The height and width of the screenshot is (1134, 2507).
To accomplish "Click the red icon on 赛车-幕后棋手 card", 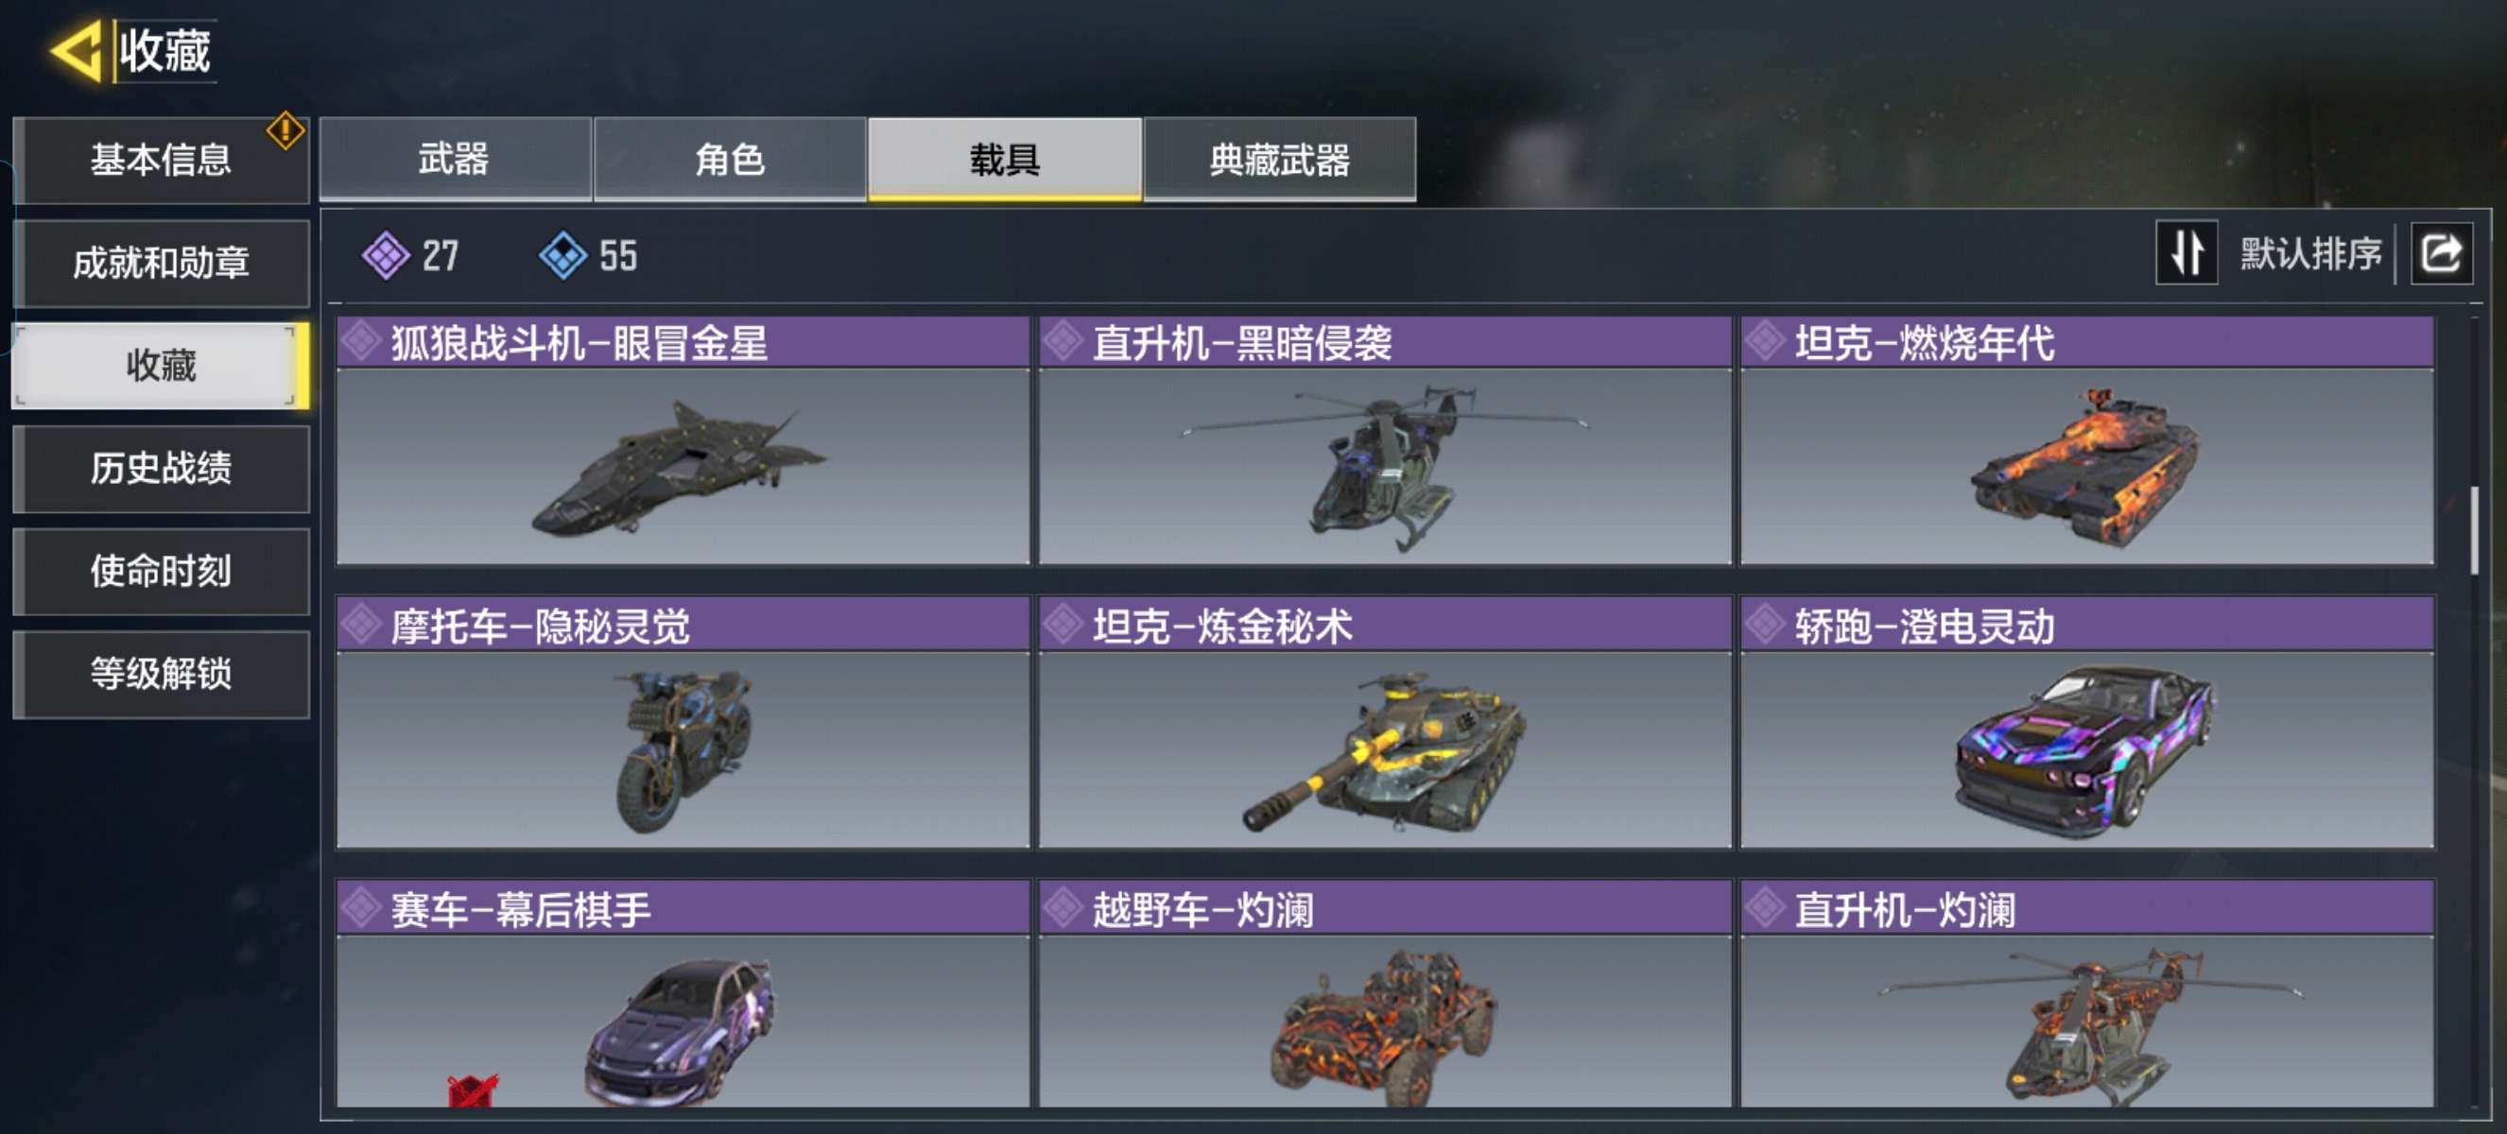I will 472,1091.
